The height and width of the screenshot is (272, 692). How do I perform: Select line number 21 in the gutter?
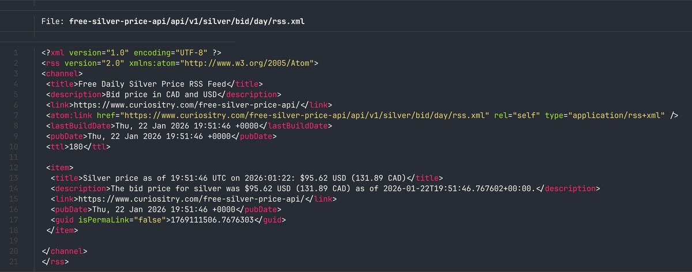[x=15, y=262]
